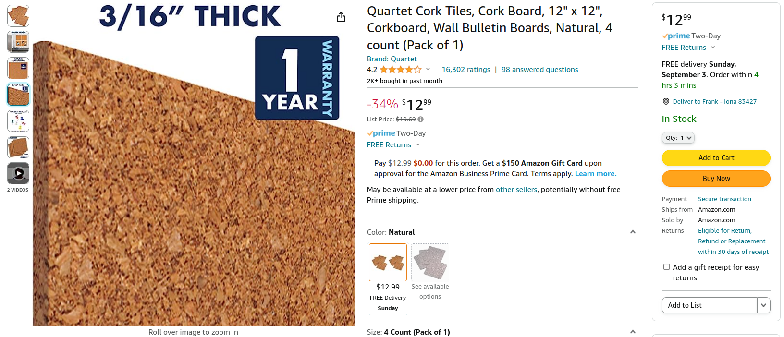784x337 pixels.
Task: Collapse the Color section
Action: [x=633, y=231]
